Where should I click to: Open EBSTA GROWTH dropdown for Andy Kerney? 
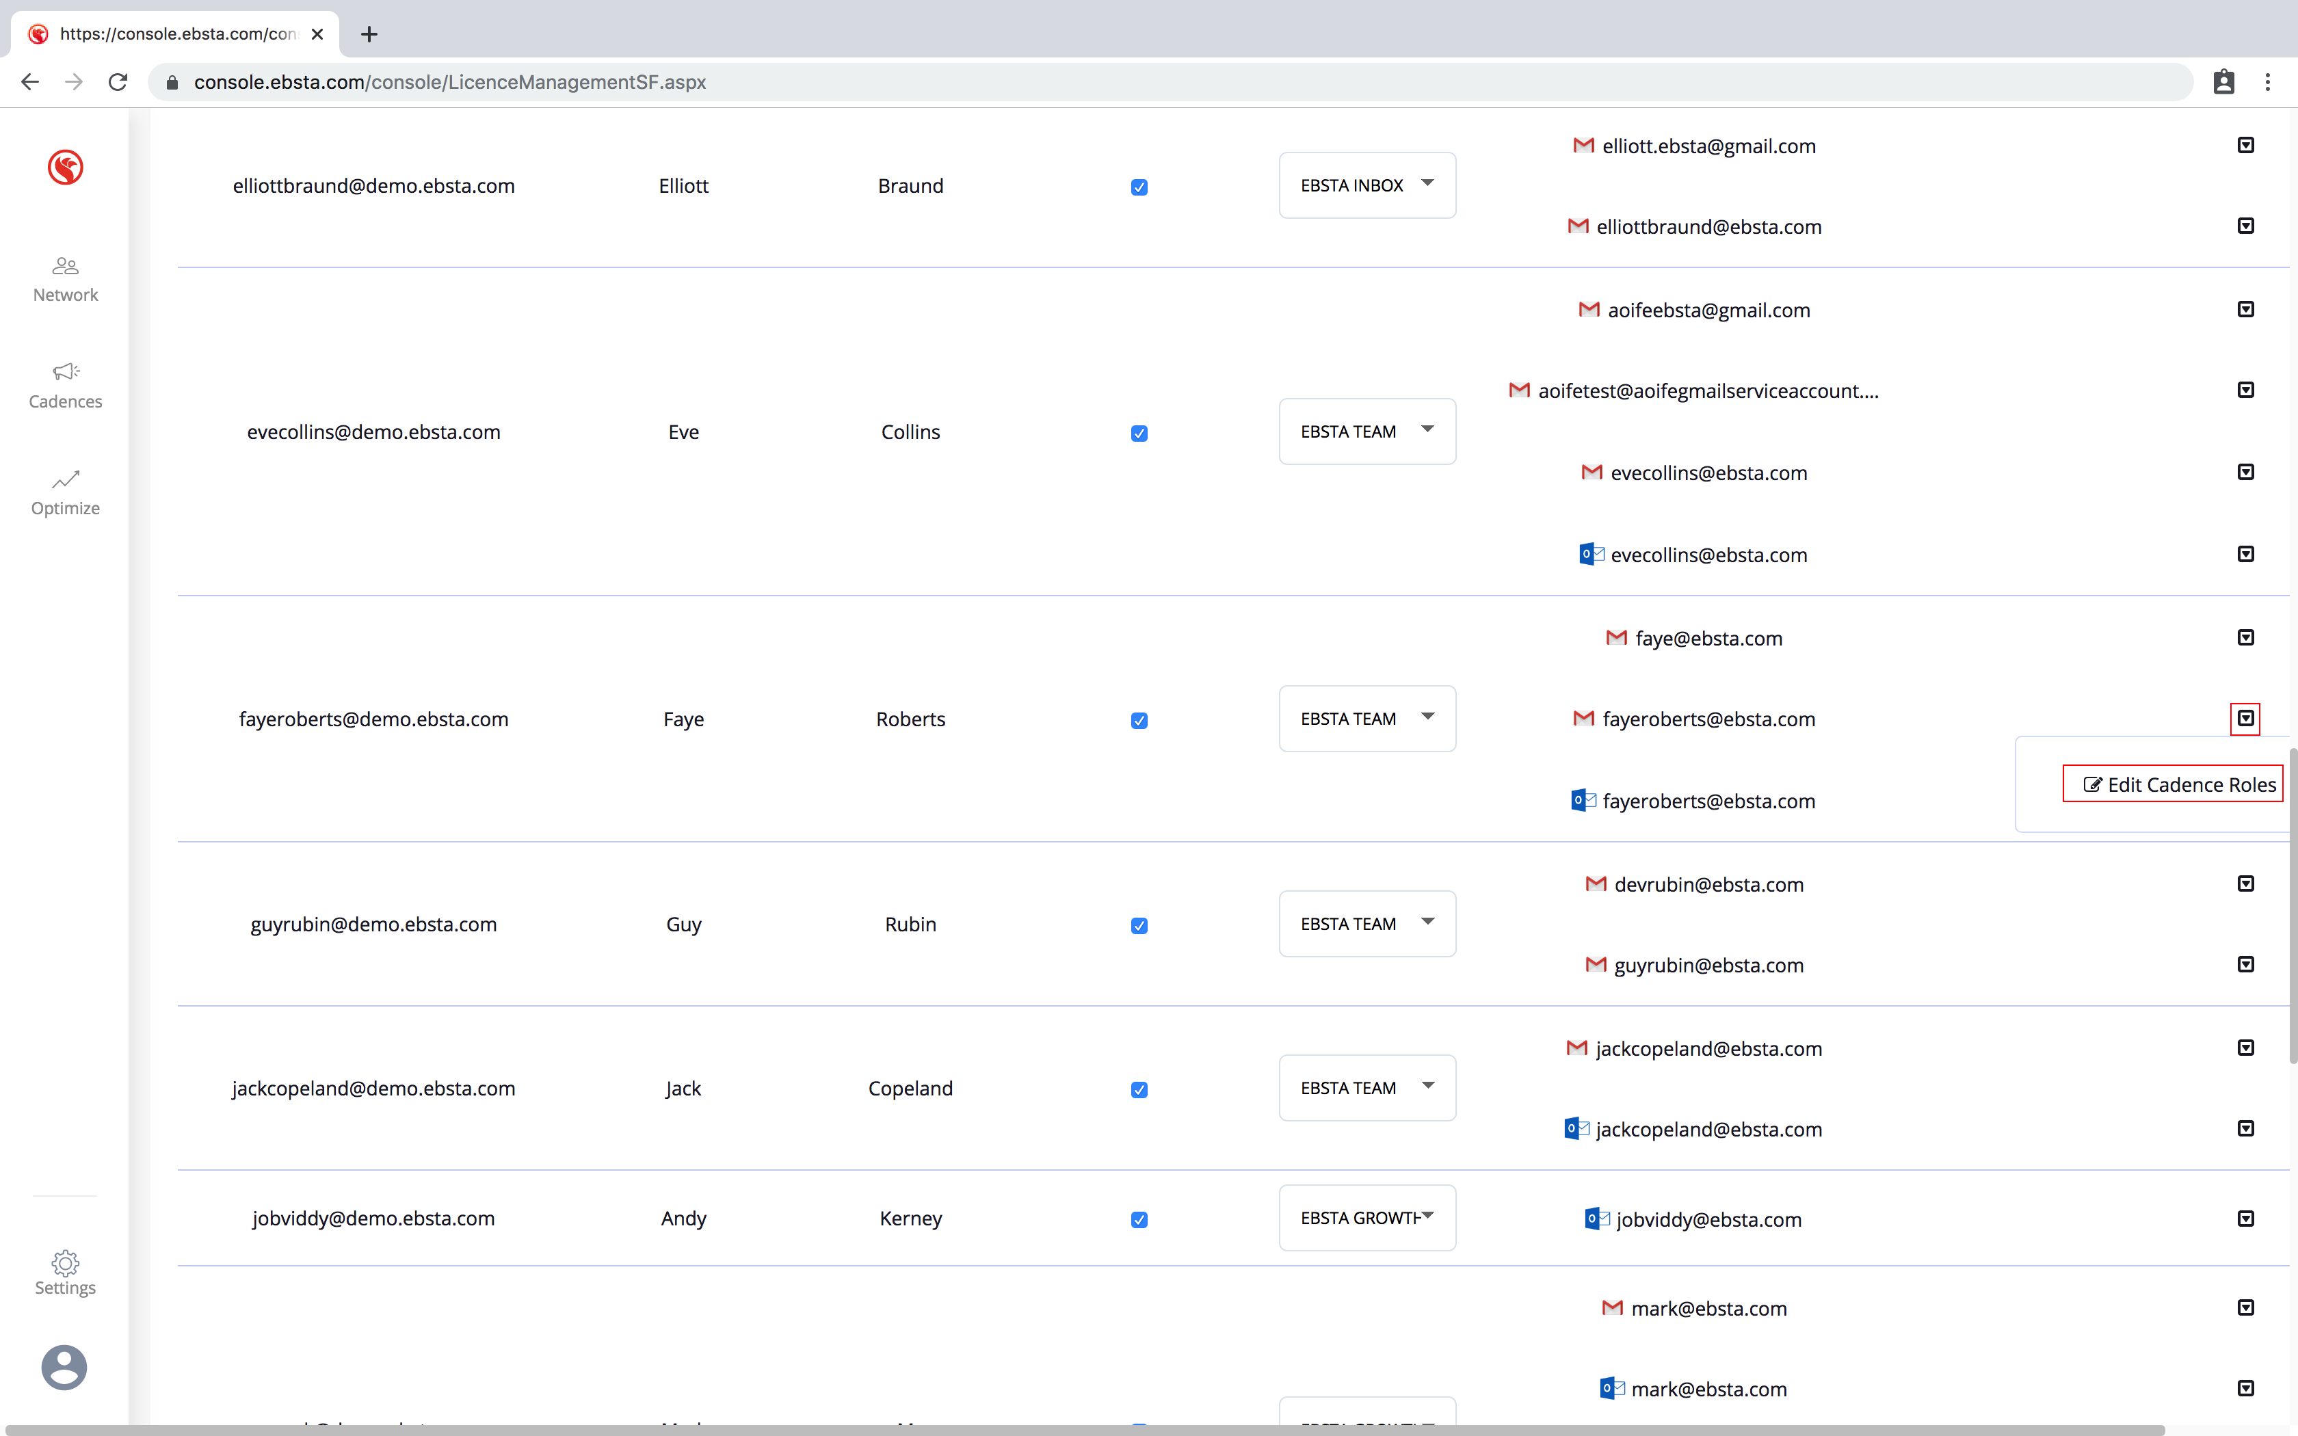pos(1366,1218)
